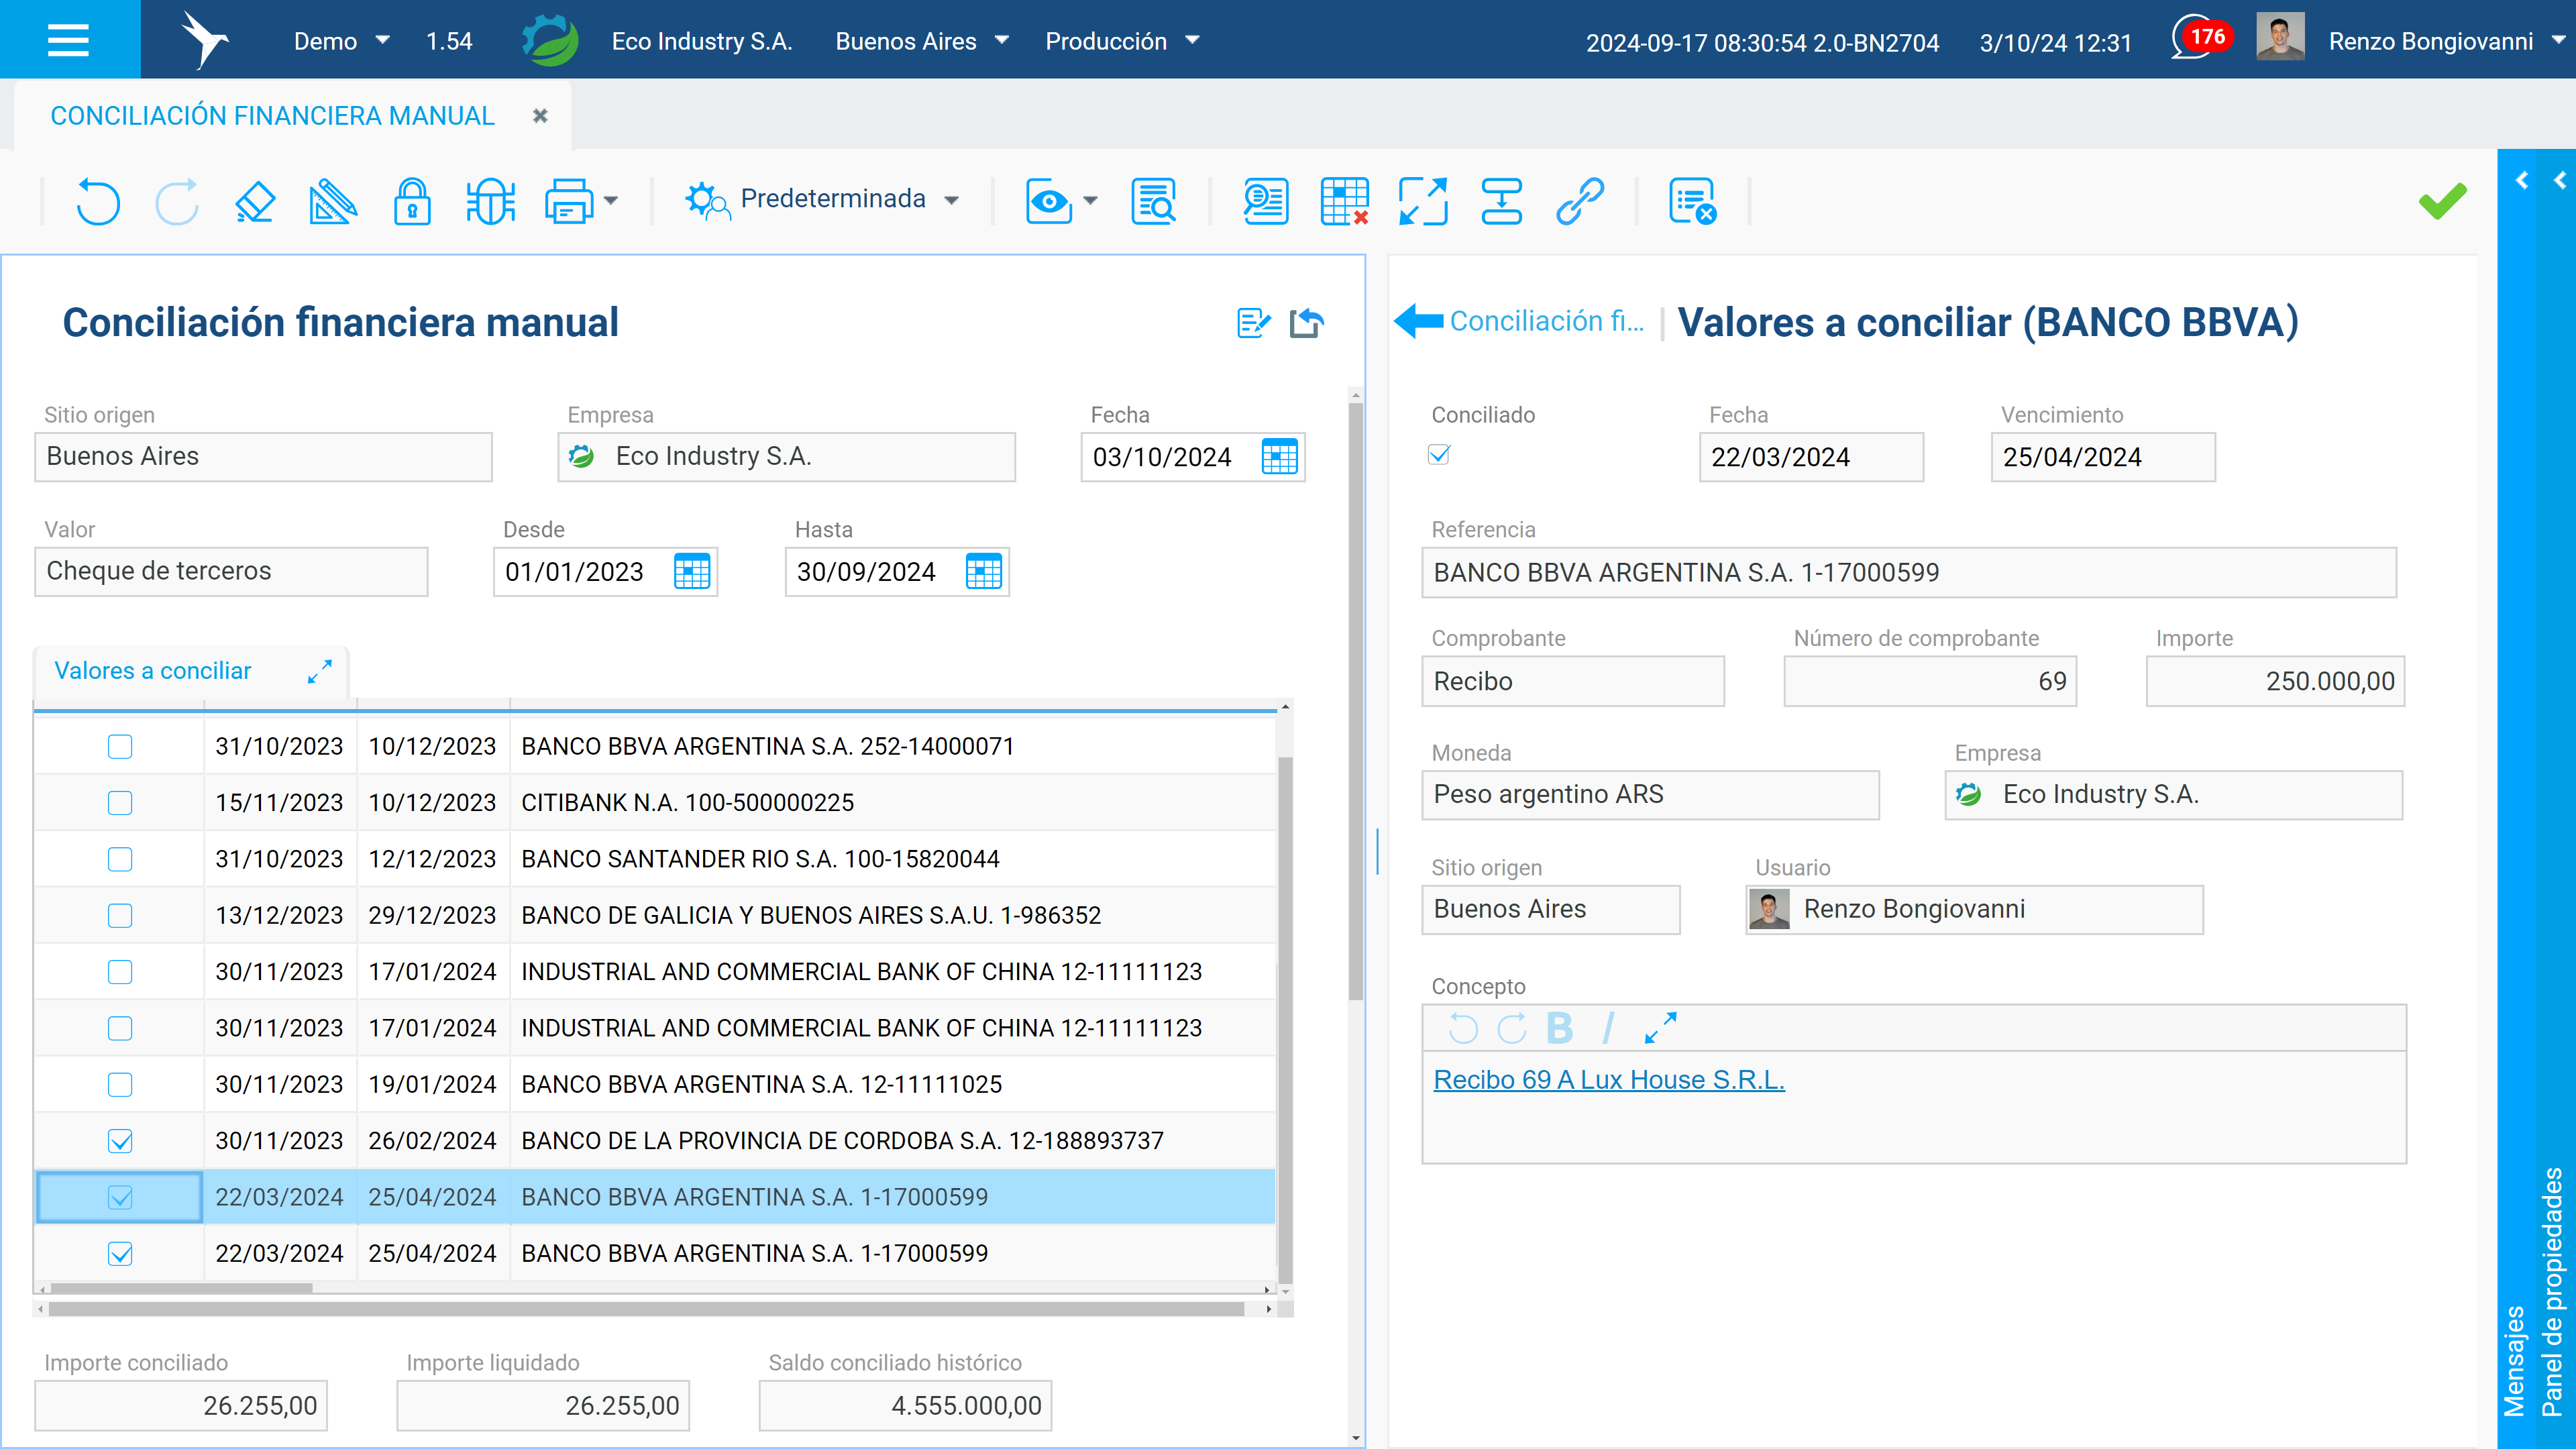Click the redo icon in toolbar
The image size is (2576, 1449).
point(177,201)
